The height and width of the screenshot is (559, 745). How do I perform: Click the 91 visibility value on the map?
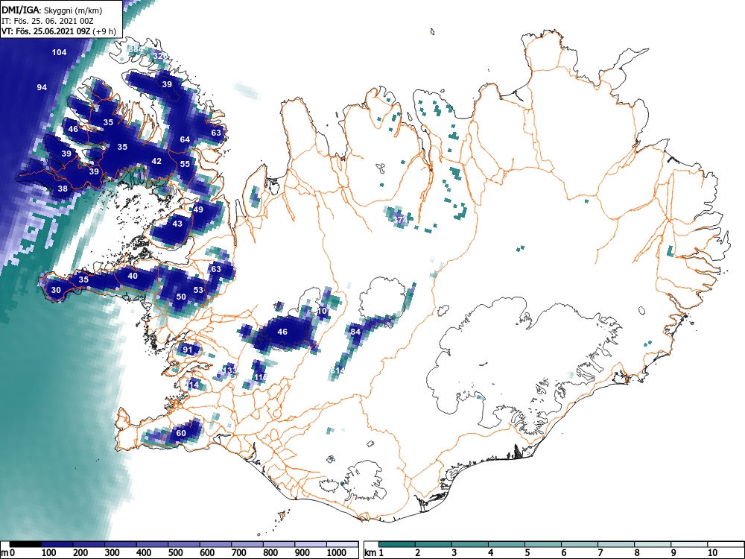[x=188, y=350]
